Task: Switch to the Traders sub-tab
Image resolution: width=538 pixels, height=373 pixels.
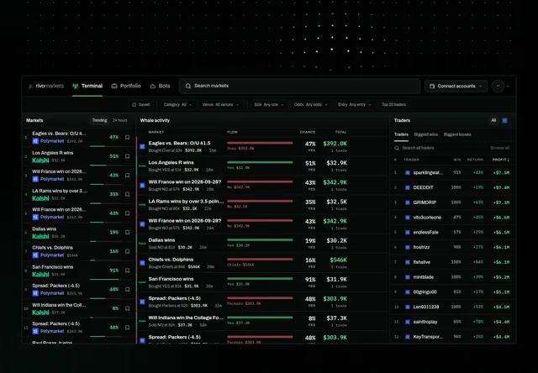Action: 401,134
